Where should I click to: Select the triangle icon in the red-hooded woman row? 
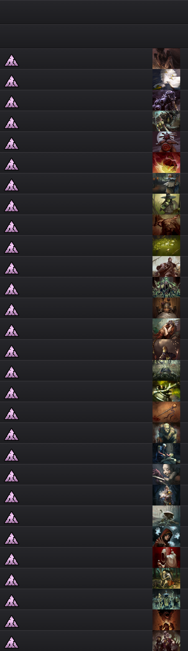tap(11, 538)
